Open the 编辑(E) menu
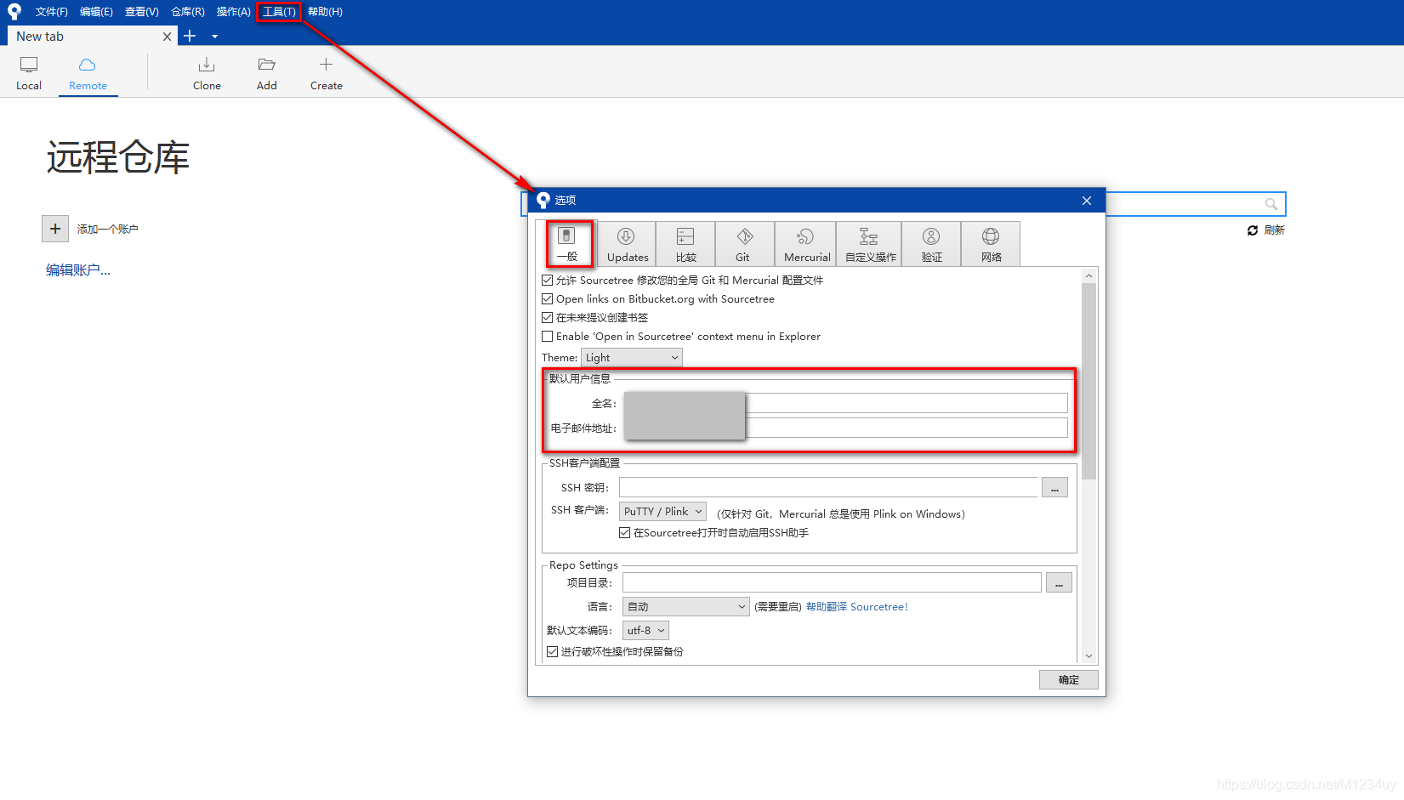Viewport: 1404px width, 800px height. pos(96,12)
